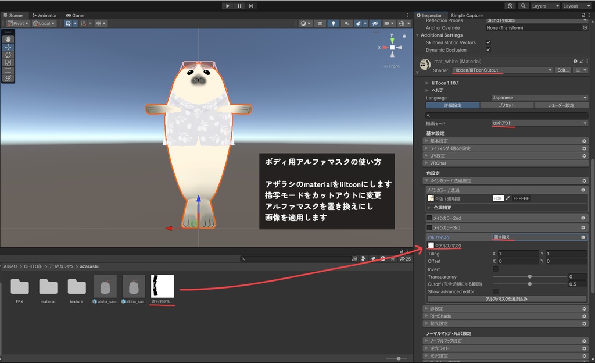595x363 pixels.
Task: Click the camera icon in the Scene toolbar
Action: click(386, 23)
